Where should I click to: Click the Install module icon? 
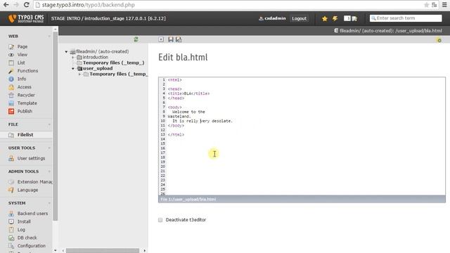point(11,221)
